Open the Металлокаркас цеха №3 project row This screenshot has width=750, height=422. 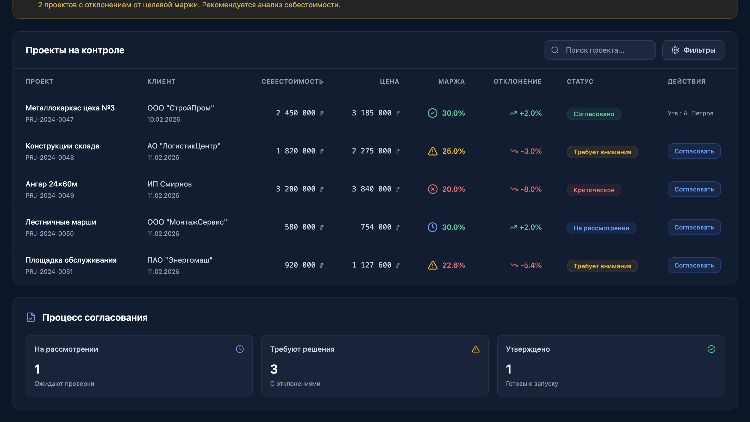[70, 108]
